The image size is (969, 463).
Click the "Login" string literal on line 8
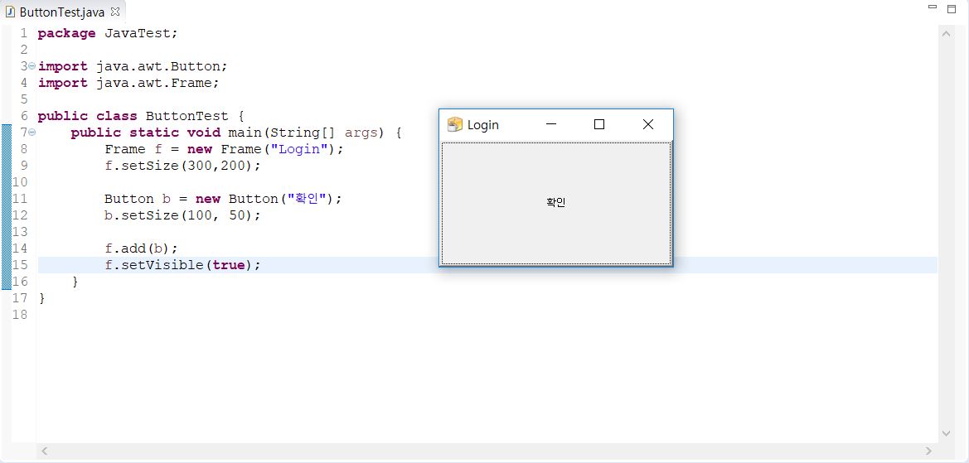pos(298,149)
